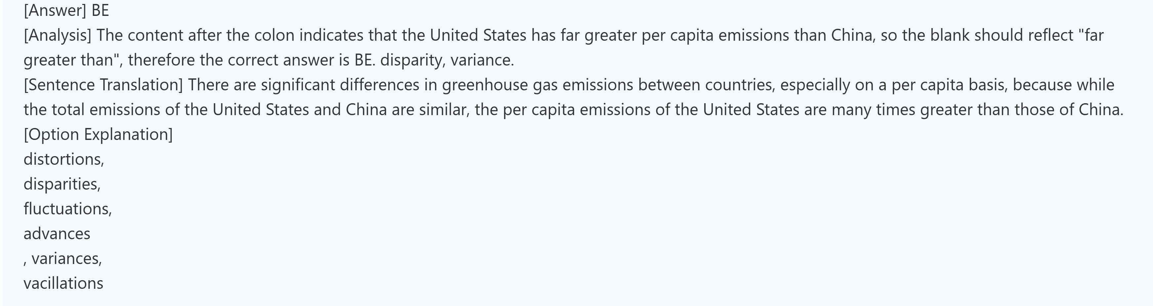
Task: Select the option word "advances"
Action: pyautogui.click(x=57, y=234)
